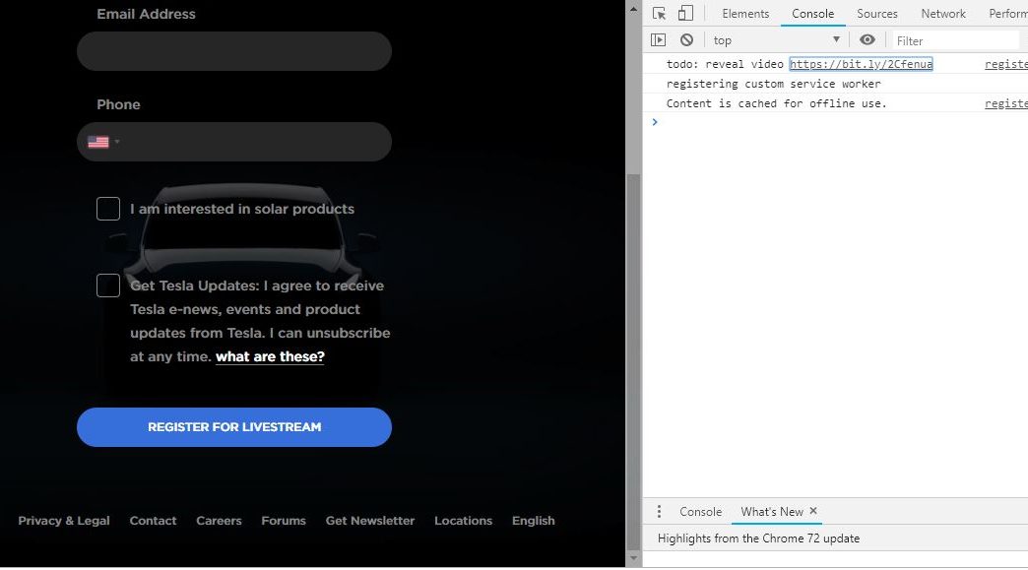Open the drawer three-dots menu
Viewport: 1028px width, 570px height.
659,512
